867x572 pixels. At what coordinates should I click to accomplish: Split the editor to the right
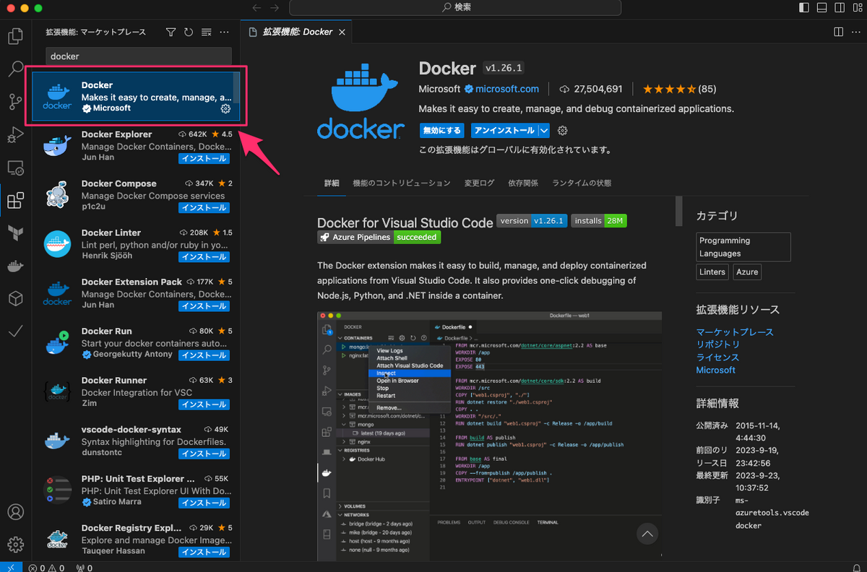pyautogui.click(x=838, y=32)
